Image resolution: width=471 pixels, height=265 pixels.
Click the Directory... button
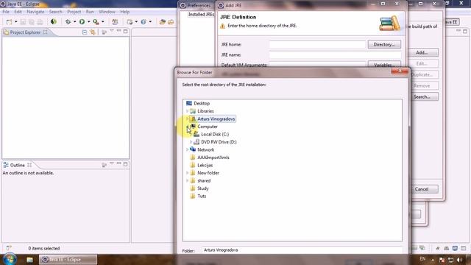[x=384, y=44]
